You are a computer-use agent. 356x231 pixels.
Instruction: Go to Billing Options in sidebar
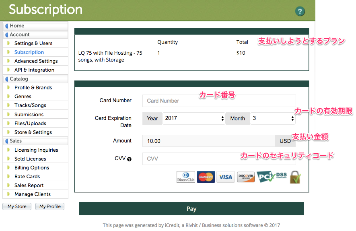point(32,168)
